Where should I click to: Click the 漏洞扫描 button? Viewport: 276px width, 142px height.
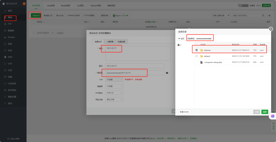point(105,16)
